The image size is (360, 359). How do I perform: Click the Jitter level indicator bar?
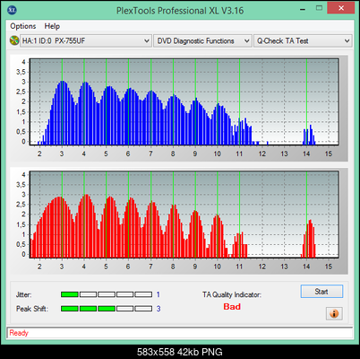[107, 294]
